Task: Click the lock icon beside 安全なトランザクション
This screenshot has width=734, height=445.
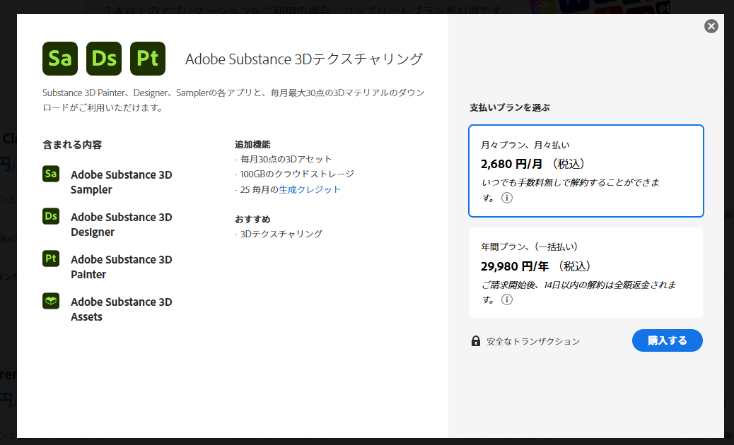Action: [x=476, y=340]
